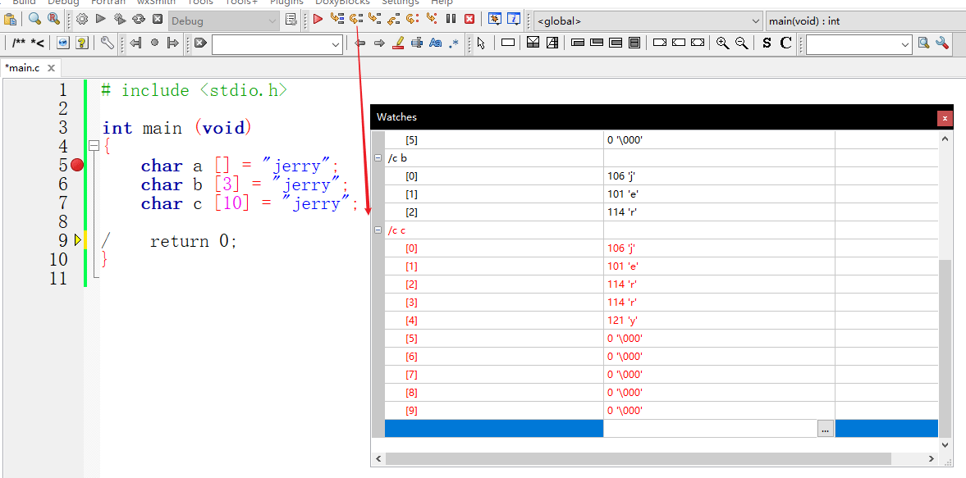This screenshot has height=478, width=966.
Task: Click the Paste clipboard toolbar icon
Action: point(11,19)
